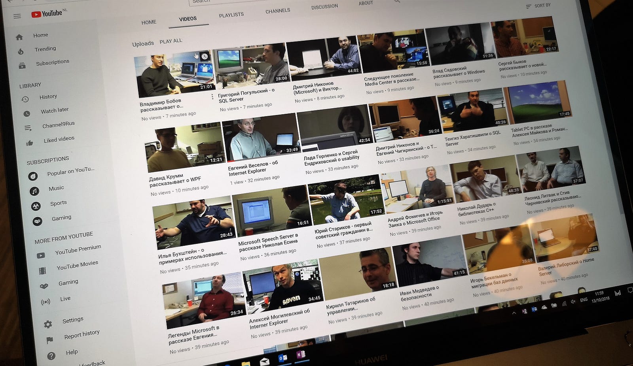633x366 pixels.
Task: Click the Sort by icon
Action: click(529, 7)
